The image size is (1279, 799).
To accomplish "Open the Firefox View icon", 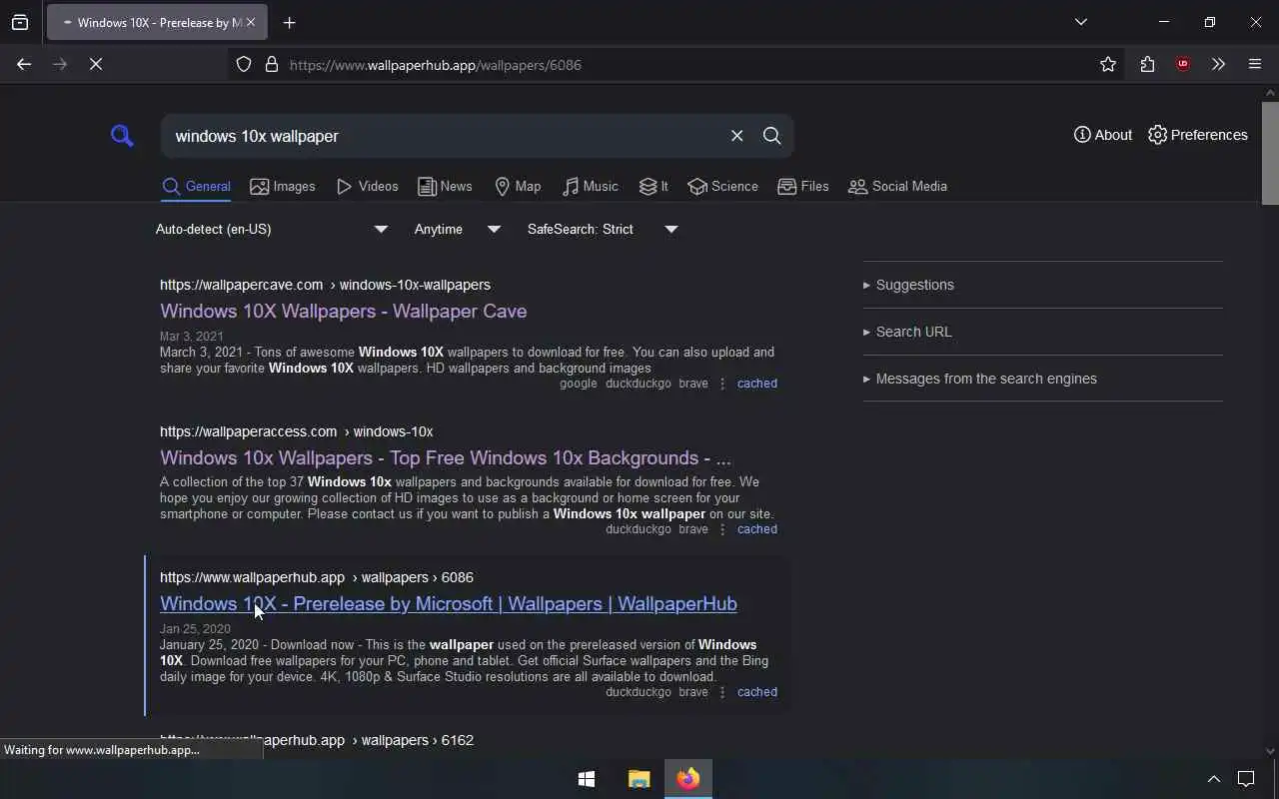I will [20, 23].
